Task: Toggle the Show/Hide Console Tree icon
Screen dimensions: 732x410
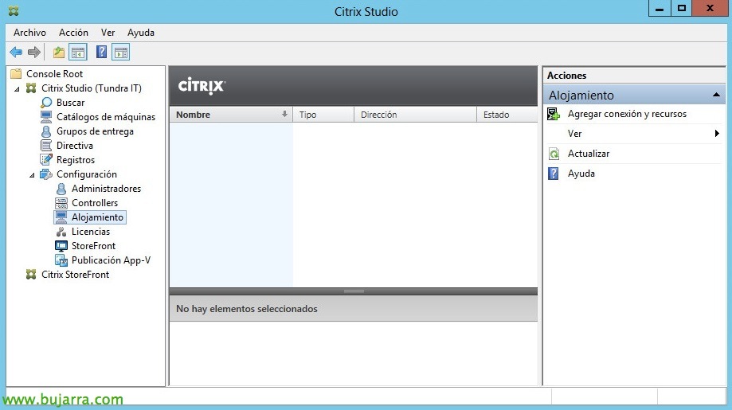Action: (x=78, y=53)
